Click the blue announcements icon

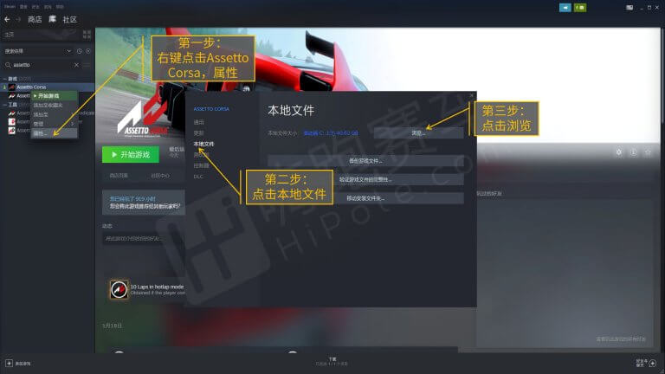pos(565,8)
